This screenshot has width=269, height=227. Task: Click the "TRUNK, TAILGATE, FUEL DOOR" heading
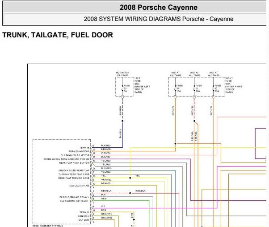(58, 35)
